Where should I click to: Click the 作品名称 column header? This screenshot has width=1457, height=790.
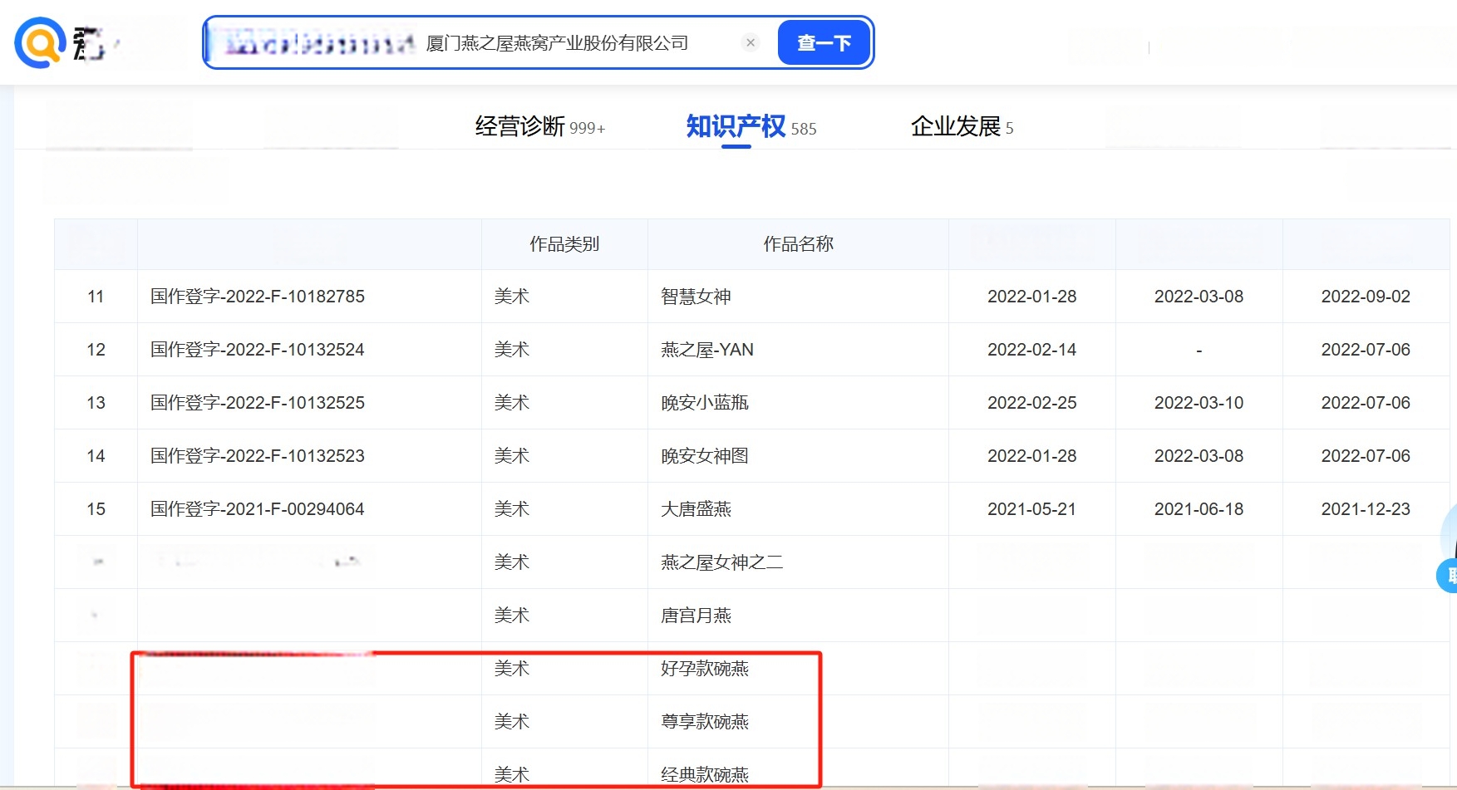click(798, 244)
